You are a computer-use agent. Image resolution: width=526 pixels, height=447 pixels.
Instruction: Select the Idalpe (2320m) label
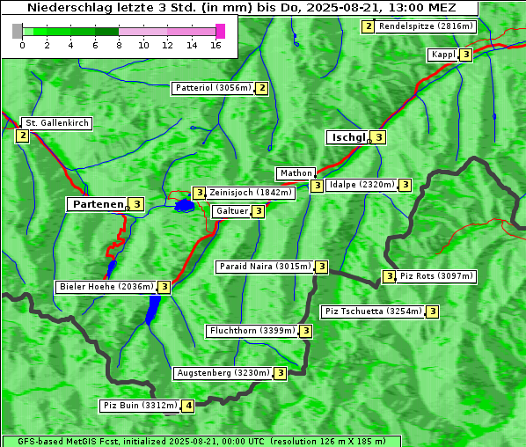click(x=362, y=185)
